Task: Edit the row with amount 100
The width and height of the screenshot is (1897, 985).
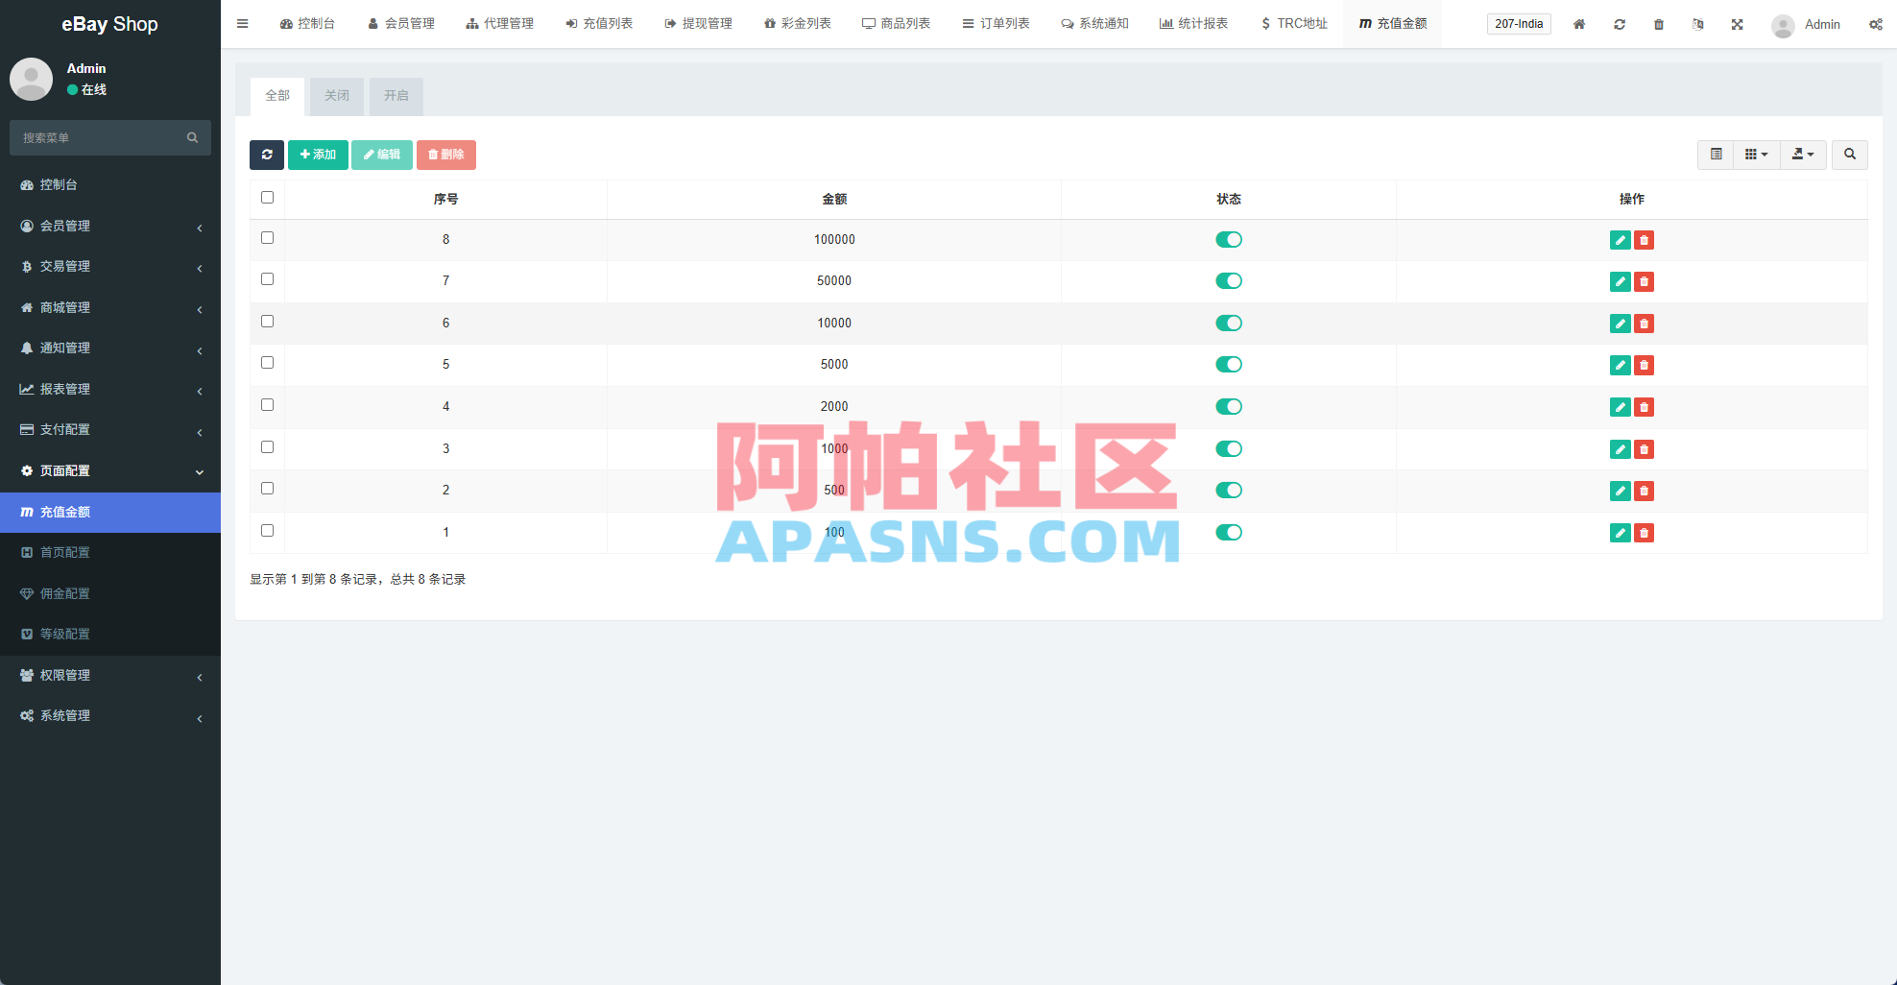Action: [x=1621, y=533]
